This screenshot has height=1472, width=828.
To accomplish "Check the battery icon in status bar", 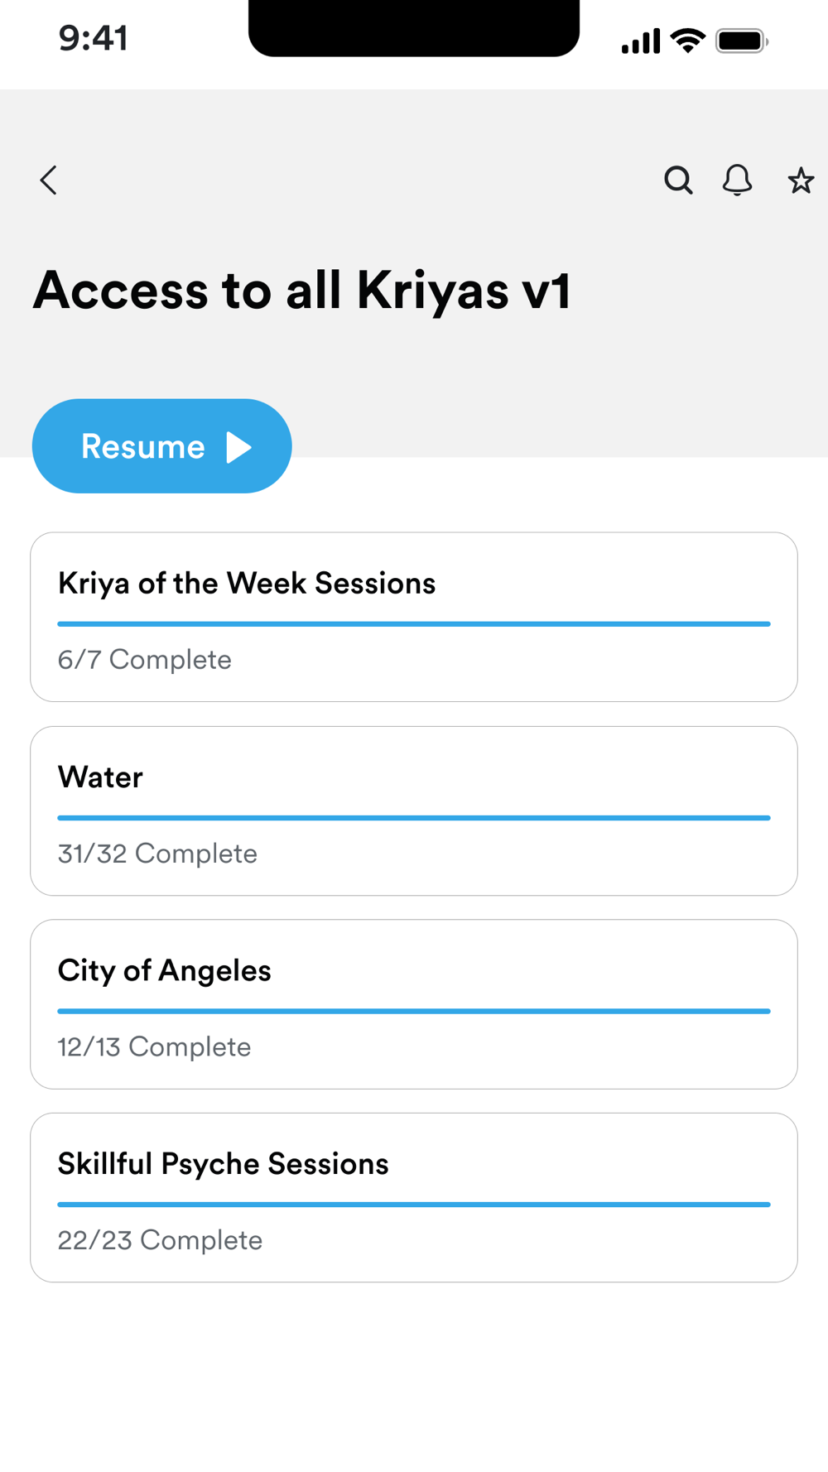I will click(x=741, y=41).
